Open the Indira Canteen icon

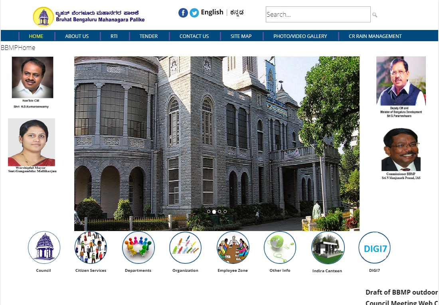[x=327, y=247]
